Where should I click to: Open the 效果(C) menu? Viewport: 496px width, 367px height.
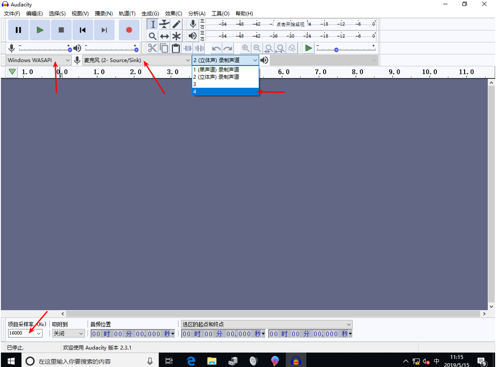pos(173,13)
